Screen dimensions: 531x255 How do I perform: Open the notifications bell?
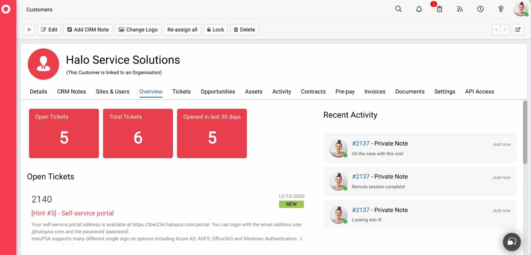[419, 9]
